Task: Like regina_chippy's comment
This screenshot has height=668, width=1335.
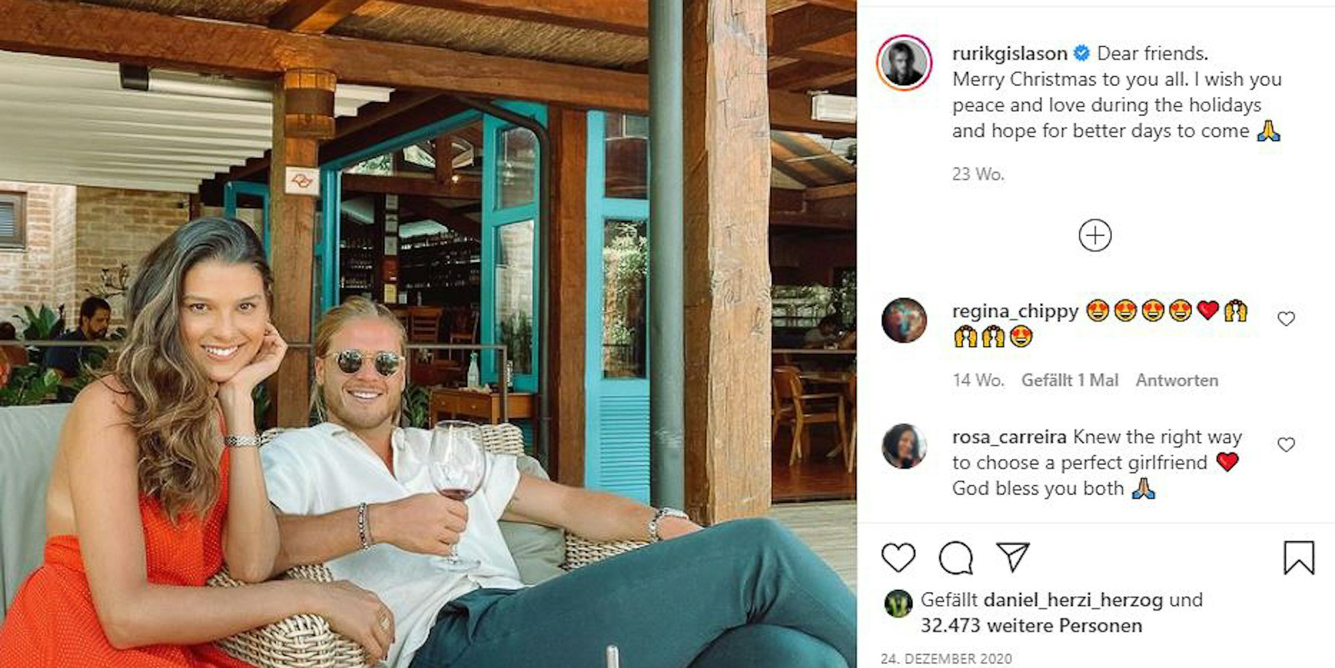Action: pyautogui.click(x=1286, y=319)
